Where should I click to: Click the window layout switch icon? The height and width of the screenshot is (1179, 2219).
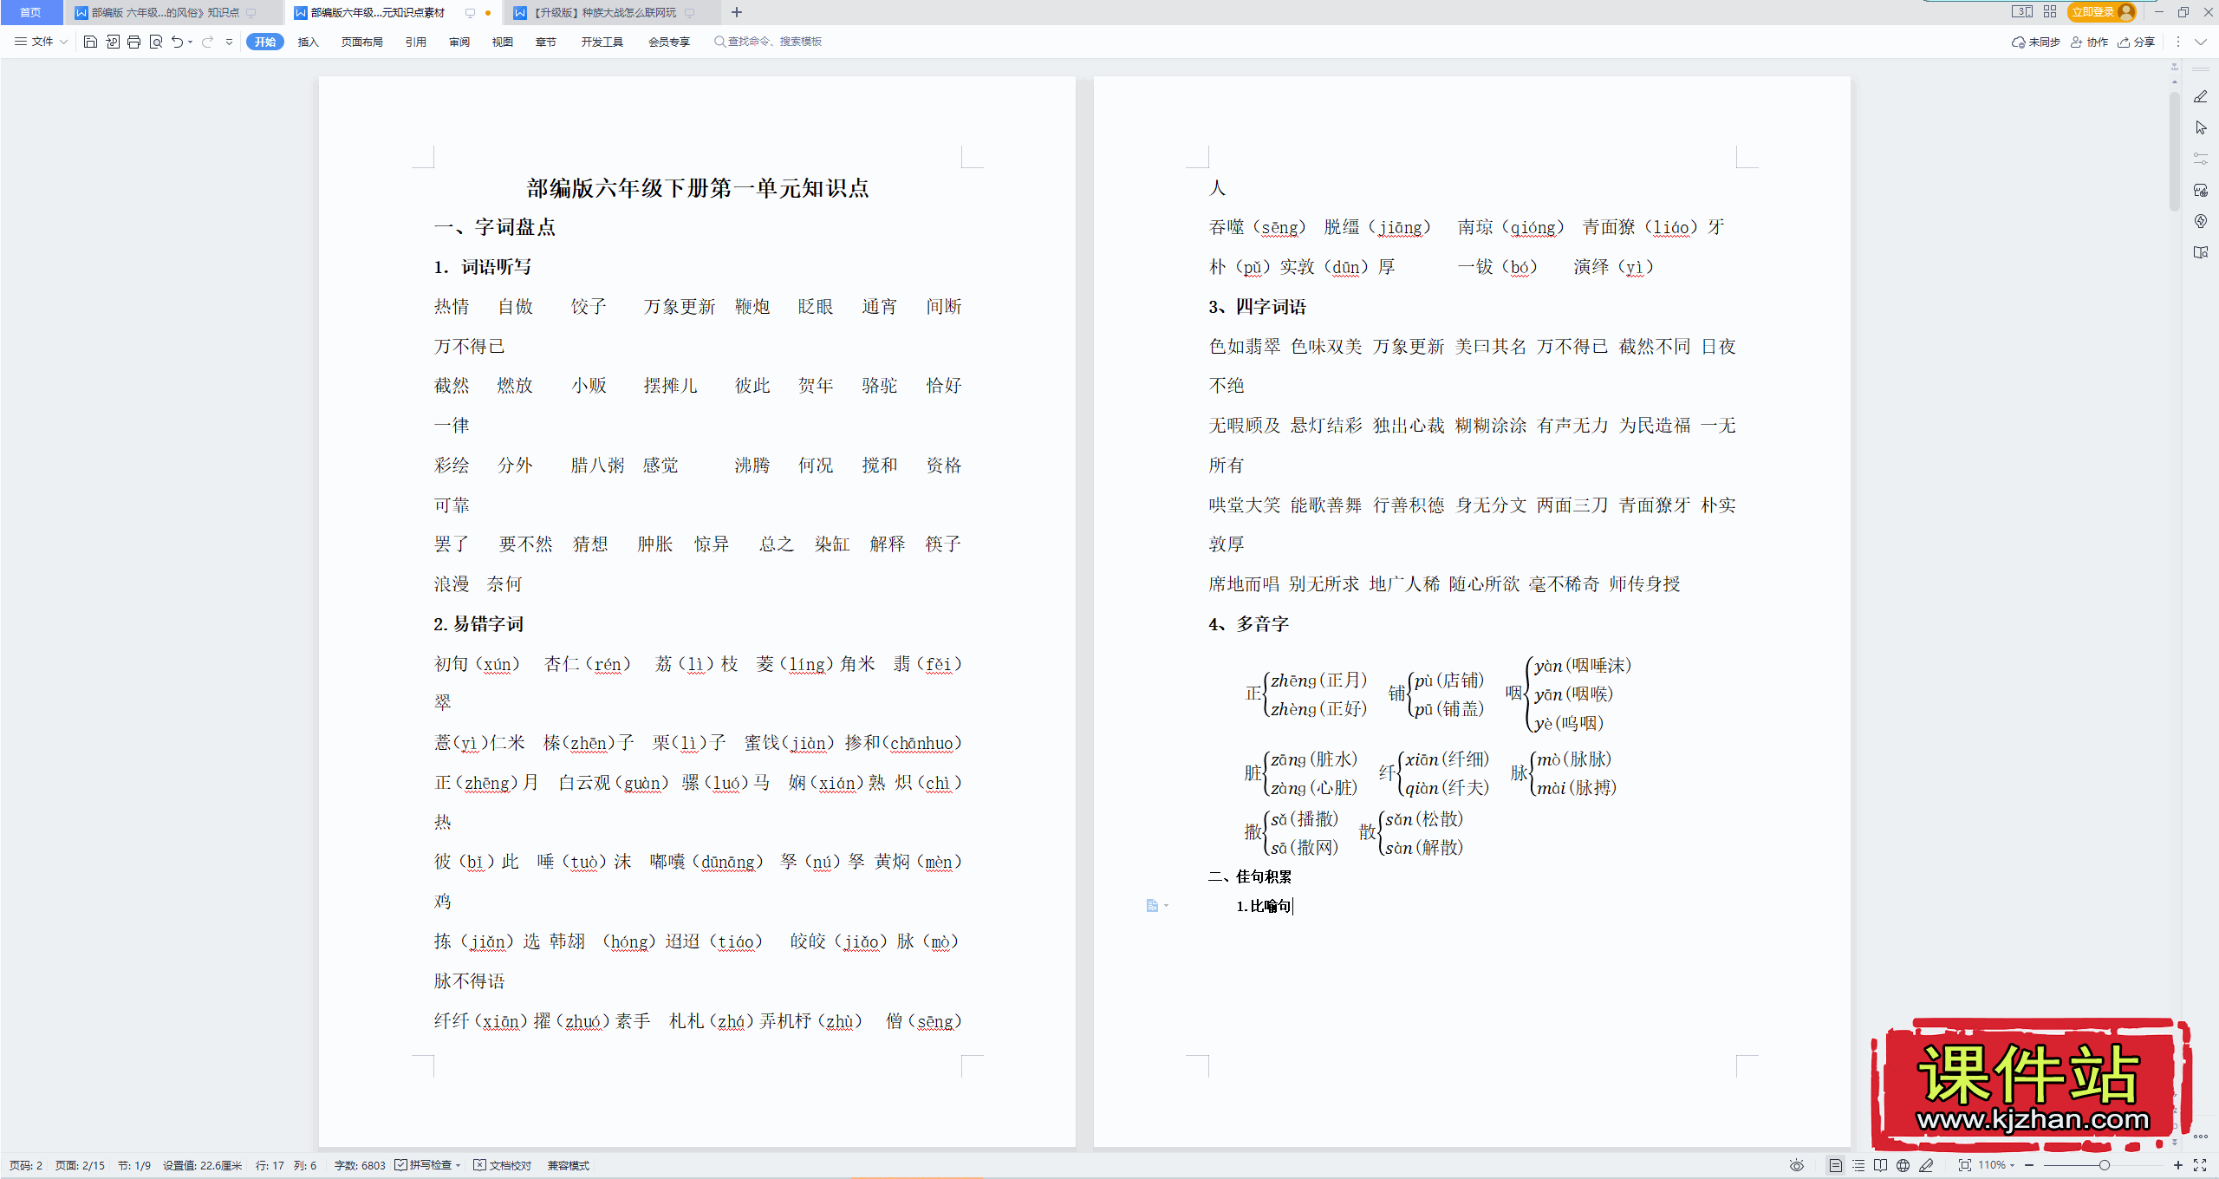pyautogui.click(x=2022, y=12)
